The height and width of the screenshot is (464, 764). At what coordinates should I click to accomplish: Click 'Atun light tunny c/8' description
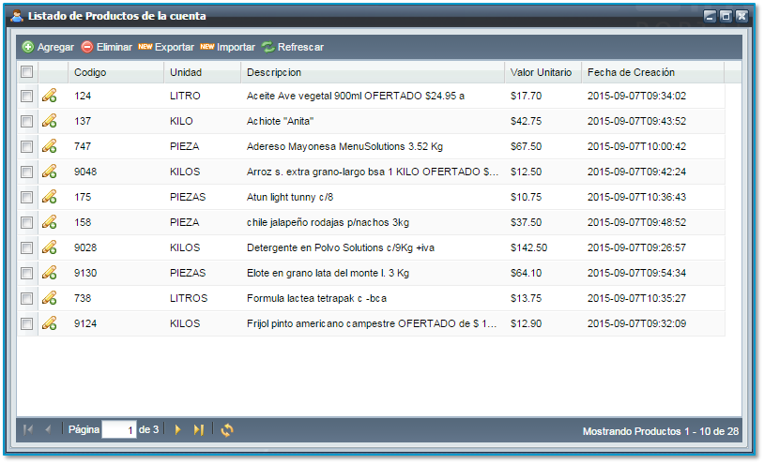point(290,197)
